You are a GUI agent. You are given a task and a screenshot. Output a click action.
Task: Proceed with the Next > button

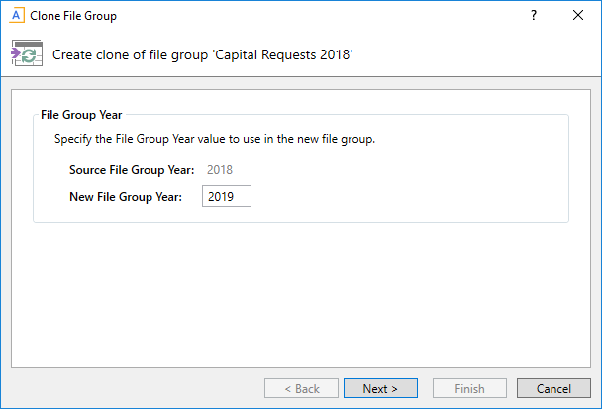(380, 388)
